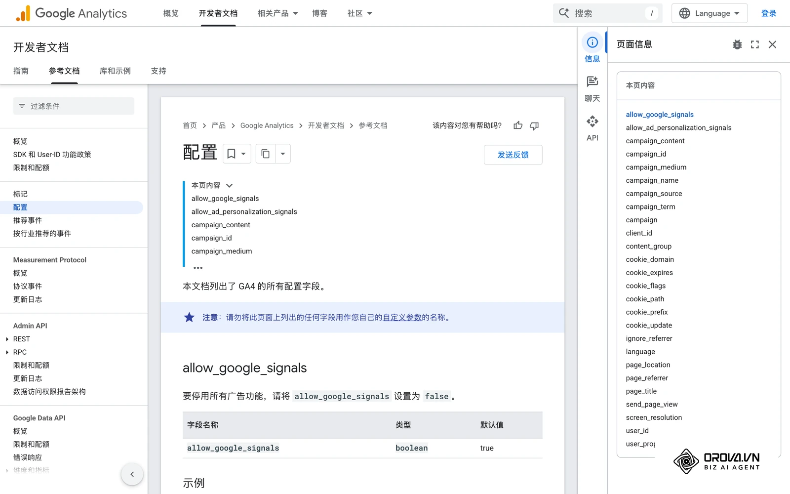Jump to client_id in 页面信息 panel
The height and width of the screenshot is (494, 790).
pos(639,233)
